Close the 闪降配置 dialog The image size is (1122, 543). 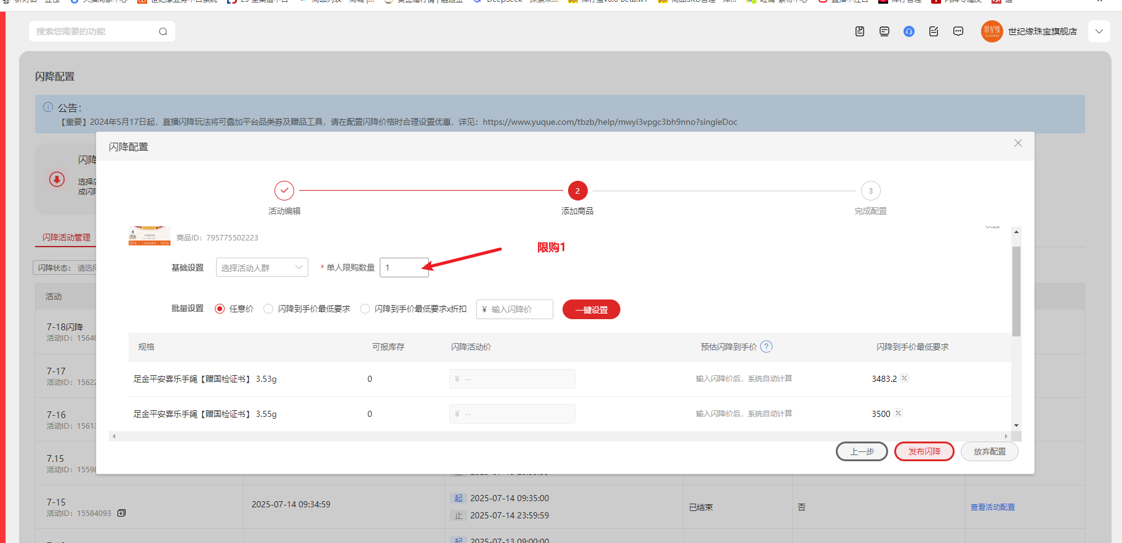click(x=1017, y=143)
